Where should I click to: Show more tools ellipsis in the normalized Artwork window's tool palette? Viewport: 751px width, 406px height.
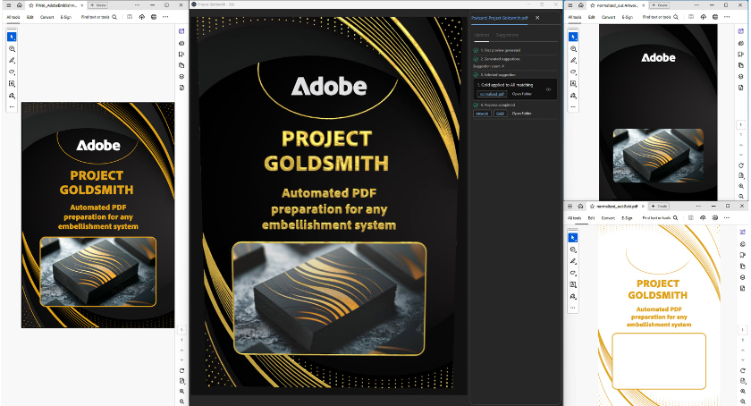(573, 106)
